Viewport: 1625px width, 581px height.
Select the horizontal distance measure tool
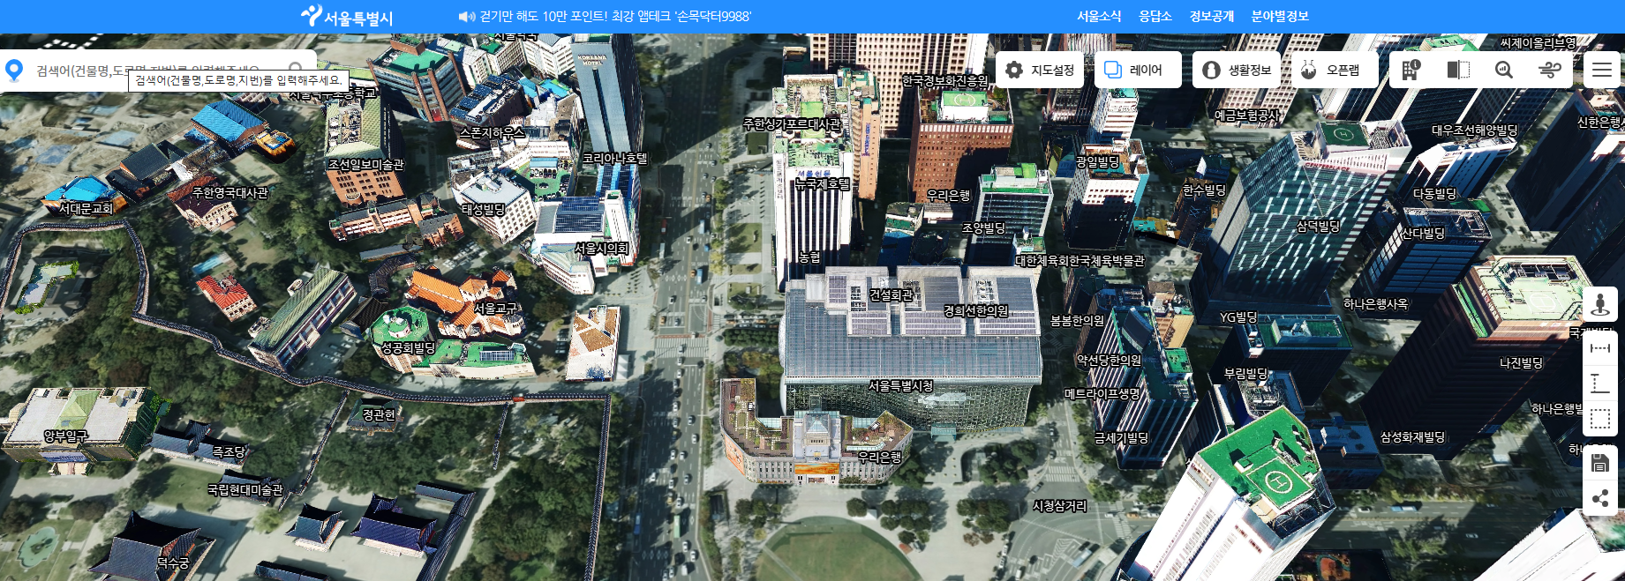pos(1599,348)
